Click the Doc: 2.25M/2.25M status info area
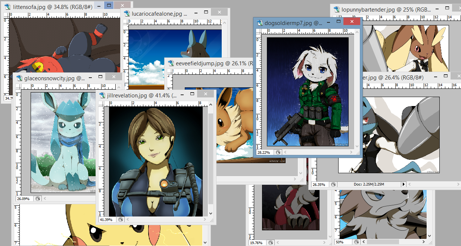461x246 pixels. 369,184
